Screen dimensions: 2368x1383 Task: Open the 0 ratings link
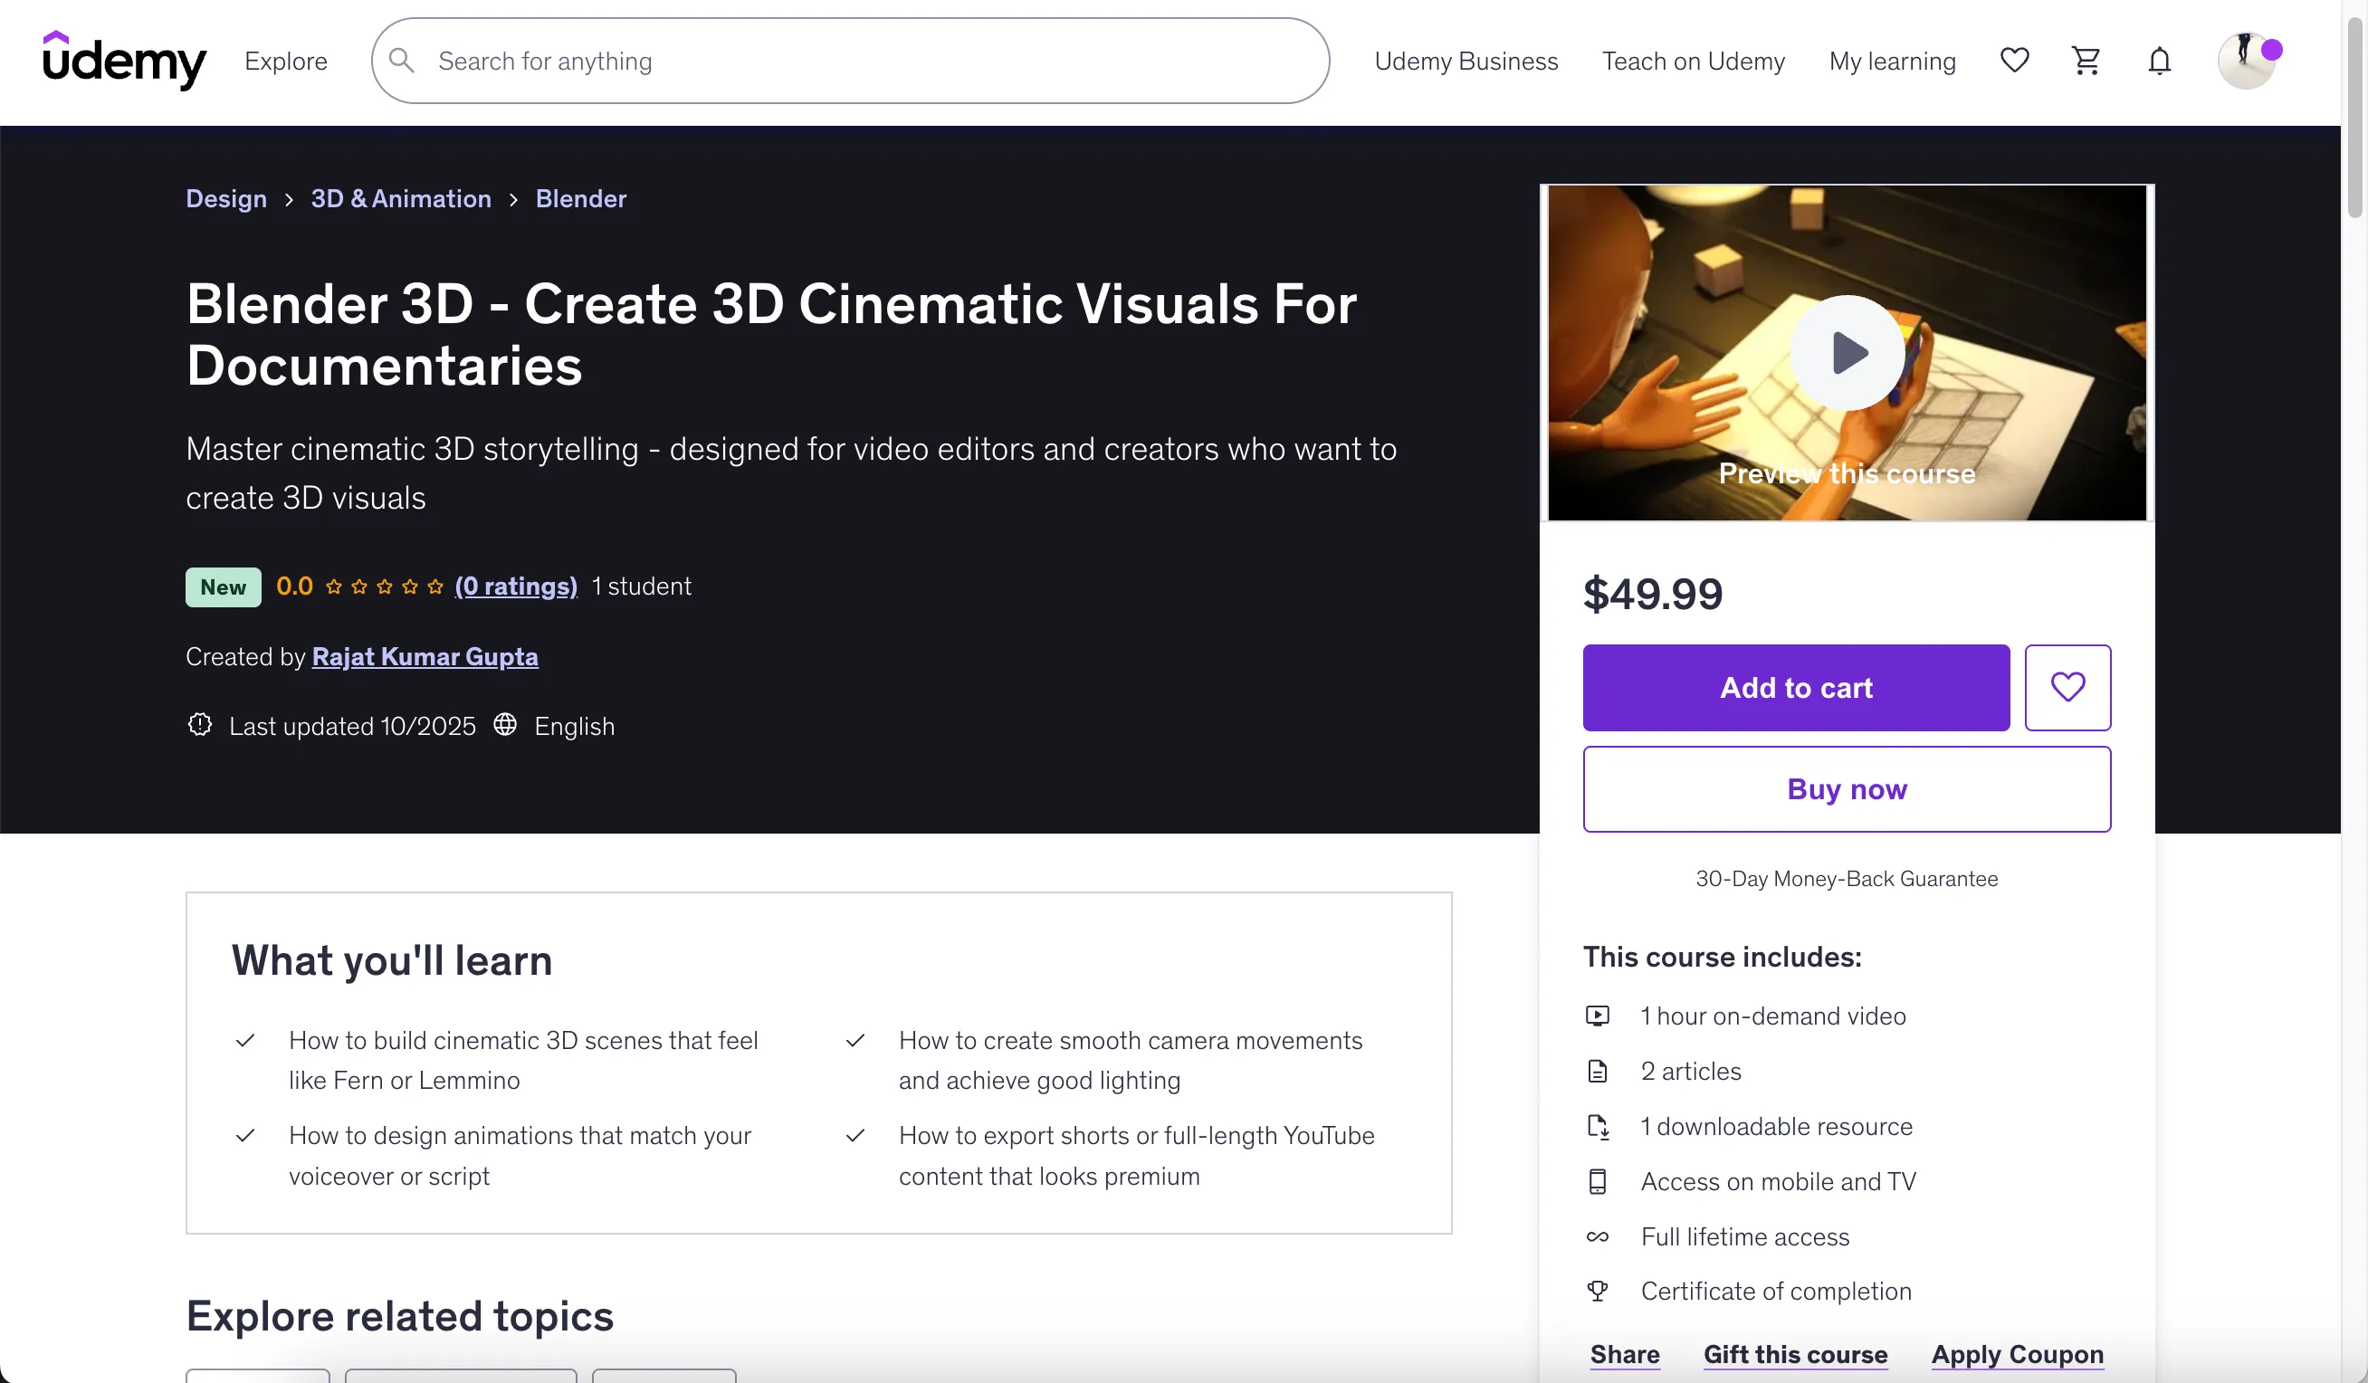point(516,587)
